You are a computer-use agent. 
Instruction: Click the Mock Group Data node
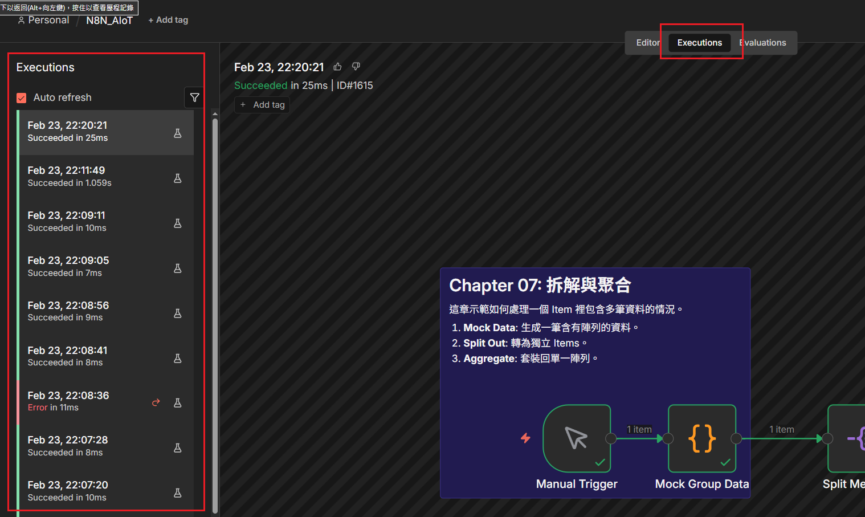click(702, 438)
